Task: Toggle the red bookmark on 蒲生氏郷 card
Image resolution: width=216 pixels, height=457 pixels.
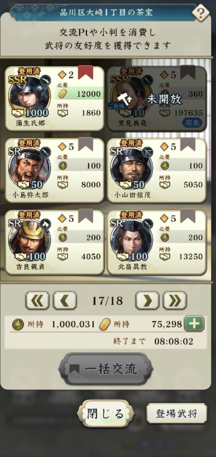Action: (x=86, y=73)
